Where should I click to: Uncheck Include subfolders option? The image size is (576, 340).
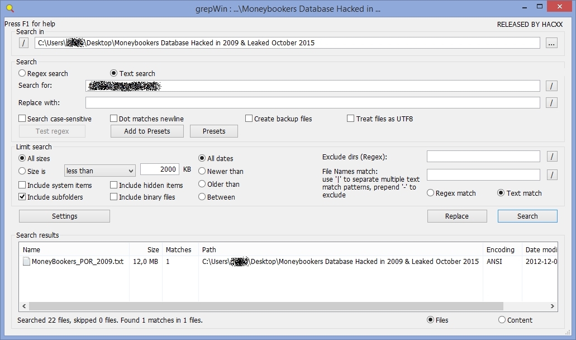click(22, 197)
